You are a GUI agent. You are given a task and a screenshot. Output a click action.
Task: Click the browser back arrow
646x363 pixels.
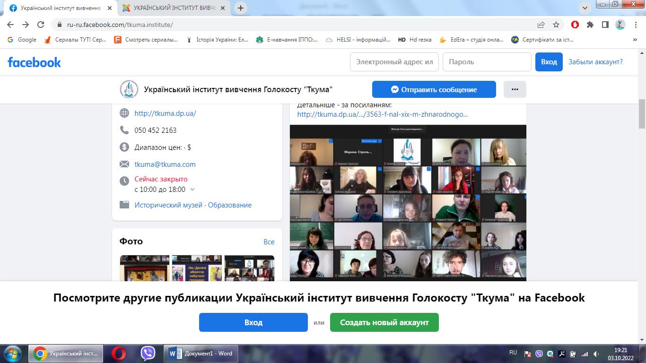(x=10, y=25)
